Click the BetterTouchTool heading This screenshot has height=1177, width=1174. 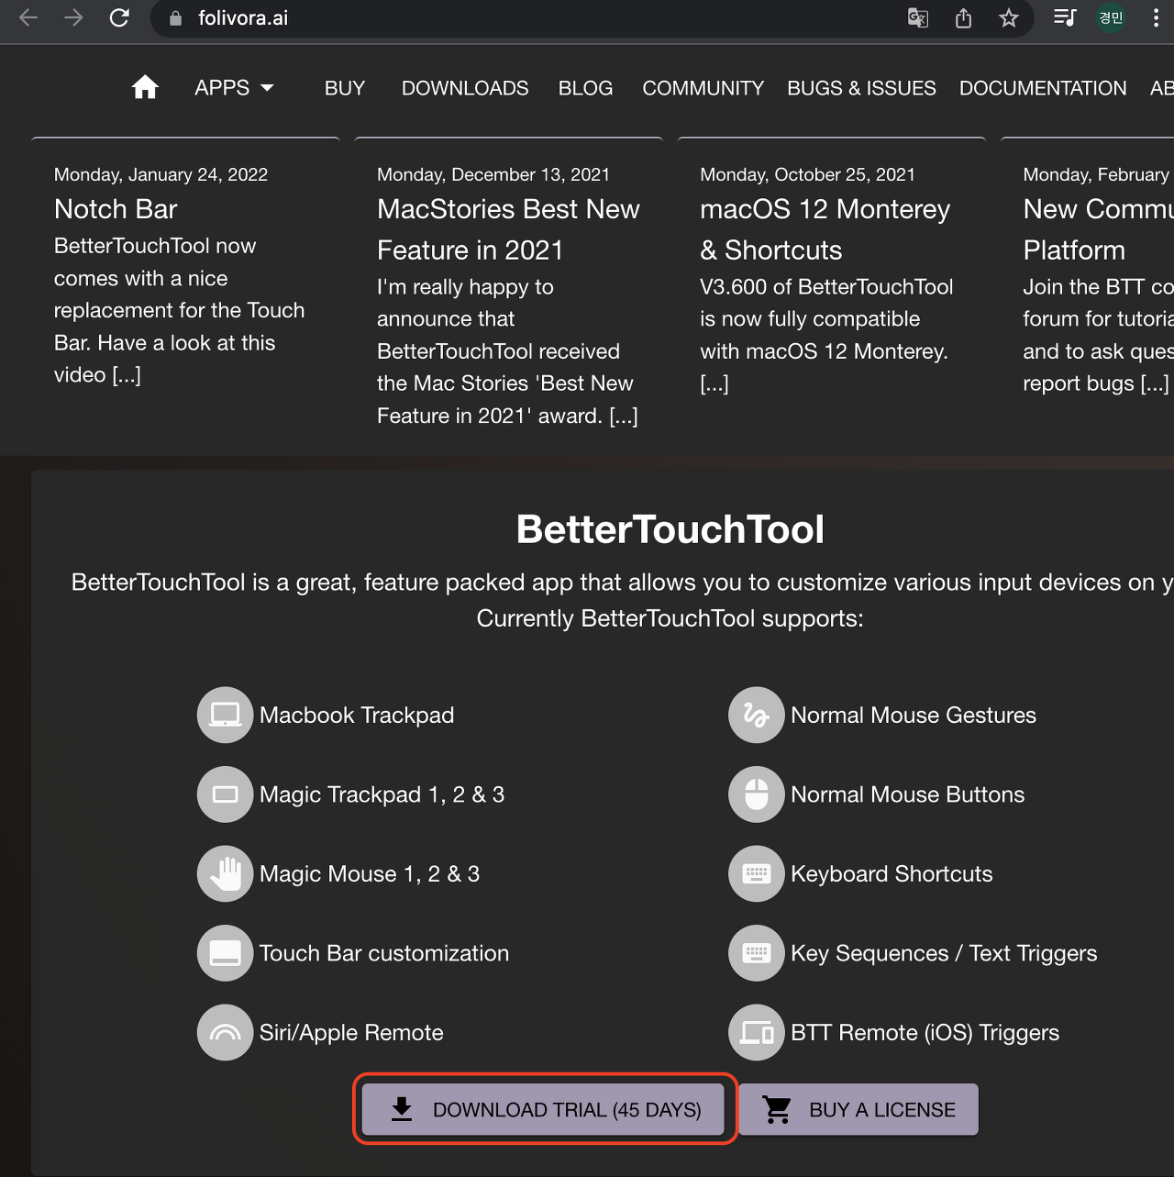tap(670, 529)
